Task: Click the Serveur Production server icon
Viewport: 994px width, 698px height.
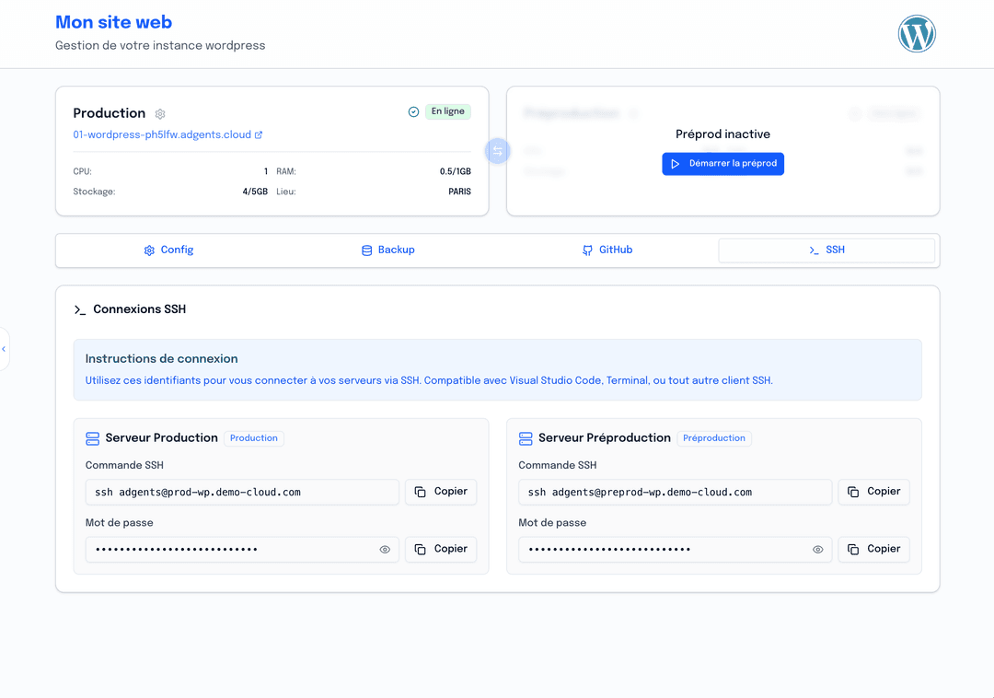Action: pyautogui.click(x=92, y=438)
